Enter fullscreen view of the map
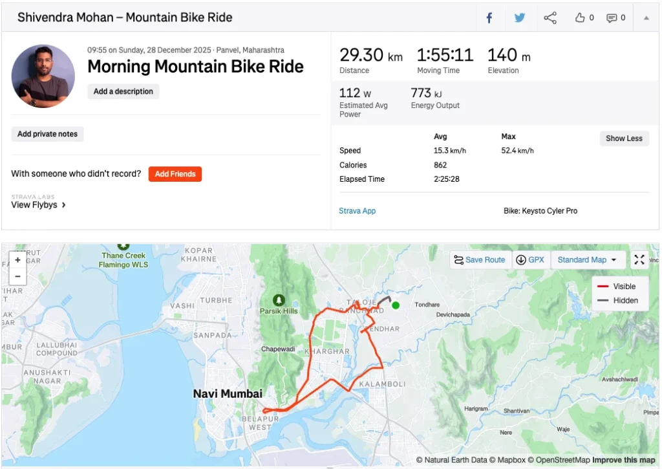This screenshot has height=469, width=662. pos(639,259)
